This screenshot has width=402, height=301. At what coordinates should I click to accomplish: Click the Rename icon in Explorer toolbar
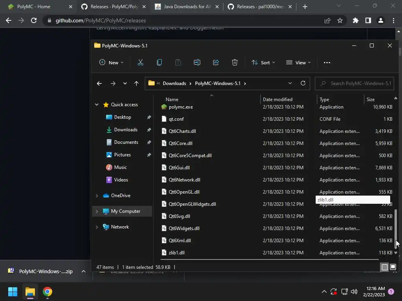pyautogui.click(x=197, y=62)
